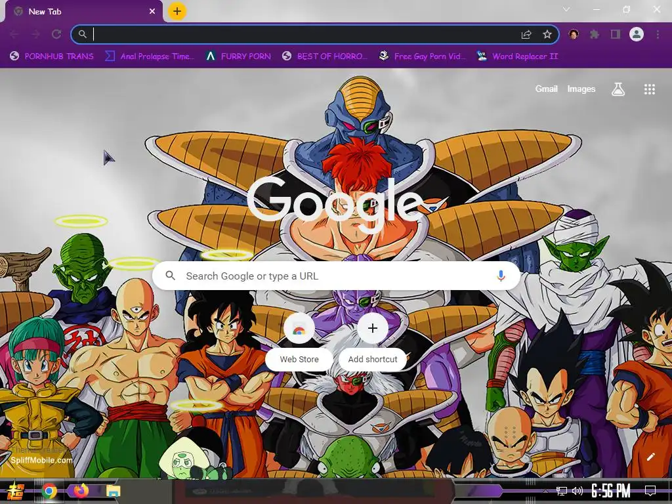Screen dimensions: 672x504
Task: Open File Explorer from taskbar
Action: (113, 491)
